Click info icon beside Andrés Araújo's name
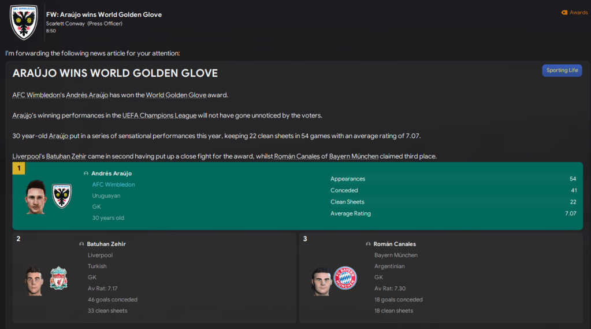The image size is (591, 329). 86,173
